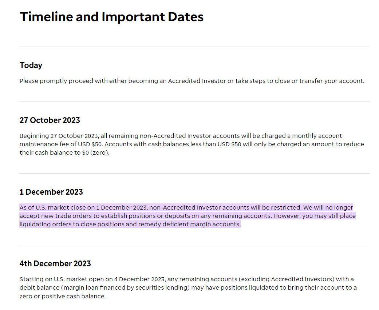Click 'maintenance fee of USD $50' text
Image resolution: width=379 pixels, height=310 pixels.
point(61,144)
